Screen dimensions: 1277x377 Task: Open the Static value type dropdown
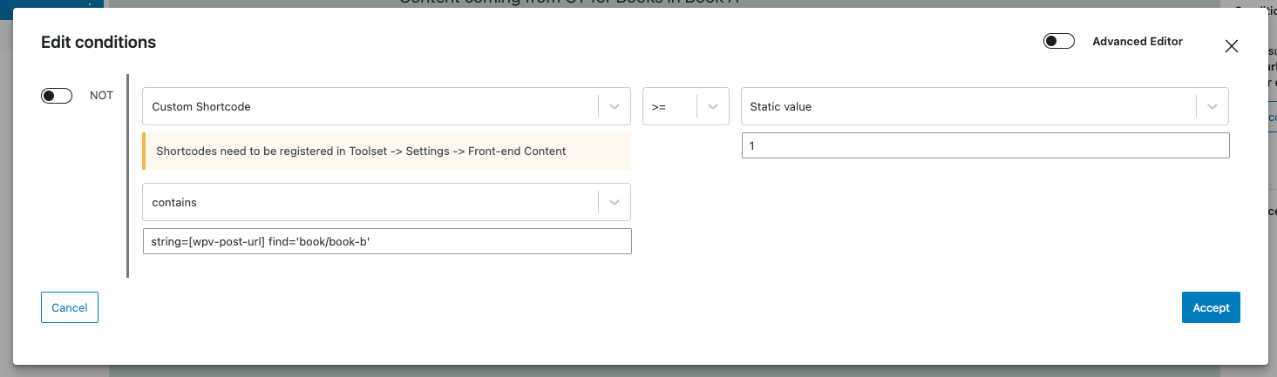point(985,106)
